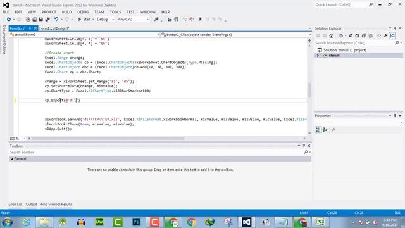
Task: Open the TEST menu
Action: click(x=130, y=12)
